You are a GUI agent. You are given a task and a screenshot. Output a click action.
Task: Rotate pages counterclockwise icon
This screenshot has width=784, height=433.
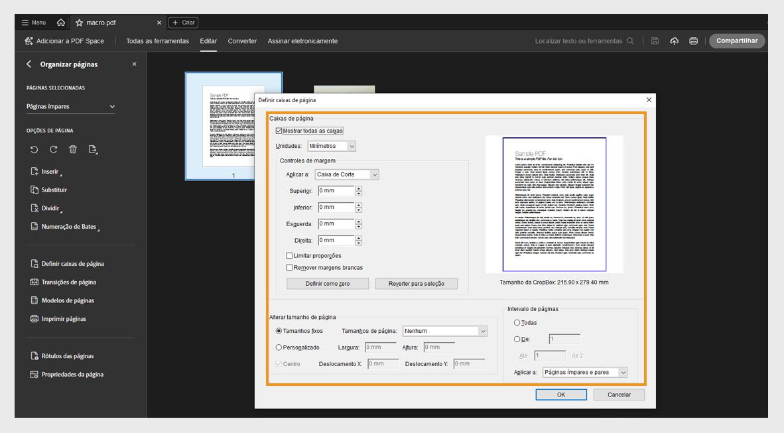tap(34, 150)
